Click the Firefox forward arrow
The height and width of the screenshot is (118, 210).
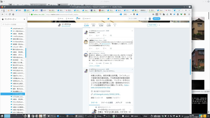6,14
